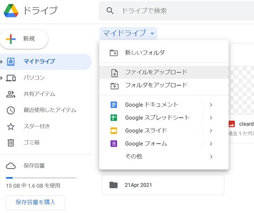
Task: Select Google スプレッドシート menu entry
Action: pos(164,118)
